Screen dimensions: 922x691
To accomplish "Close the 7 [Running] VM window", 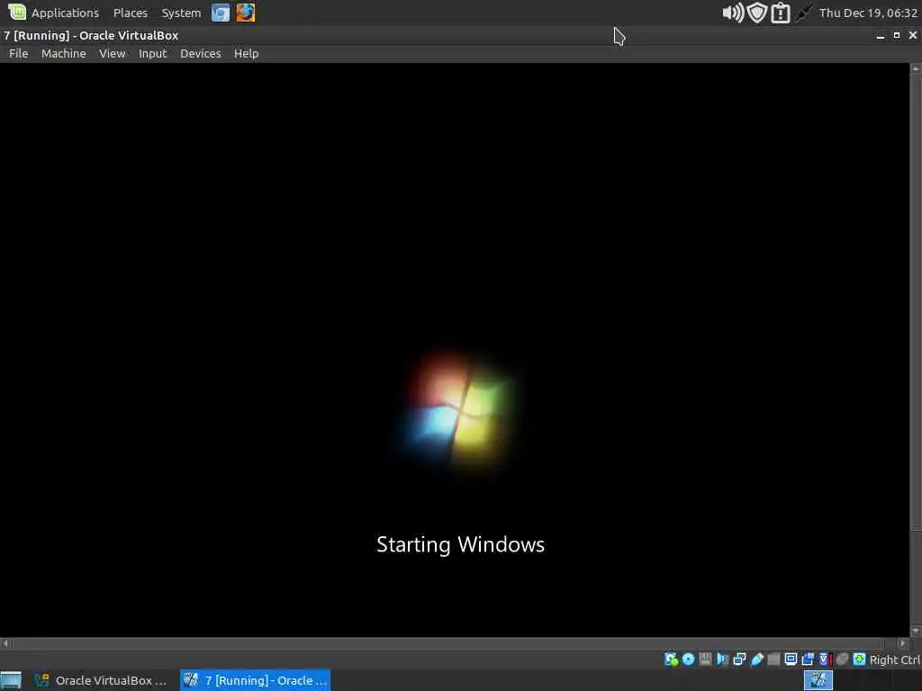I will (913, 36).
